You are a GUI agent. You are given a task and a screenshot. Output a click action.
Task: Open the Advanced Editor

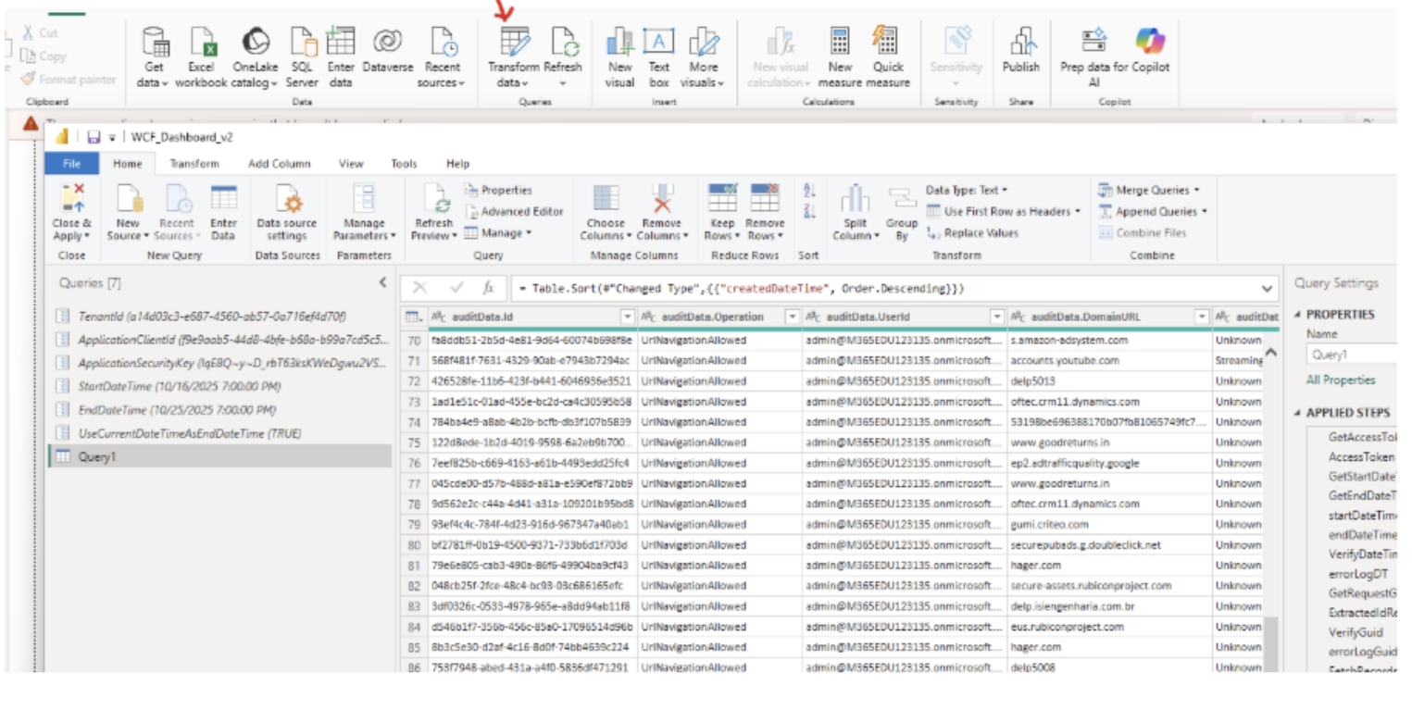(524, 211)
